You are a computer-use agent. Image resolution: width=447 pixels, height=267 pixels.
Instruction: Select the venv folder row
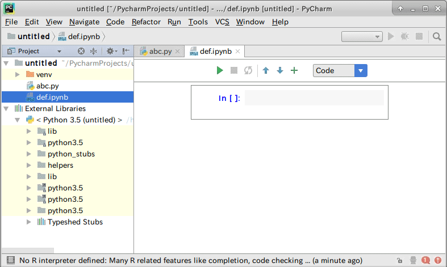[x=68, y=75]
